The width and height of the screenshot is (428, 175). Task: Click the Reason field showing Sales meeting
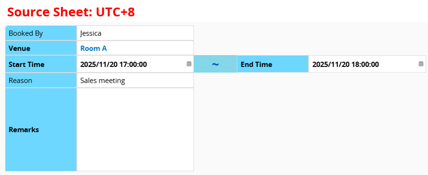135,81
